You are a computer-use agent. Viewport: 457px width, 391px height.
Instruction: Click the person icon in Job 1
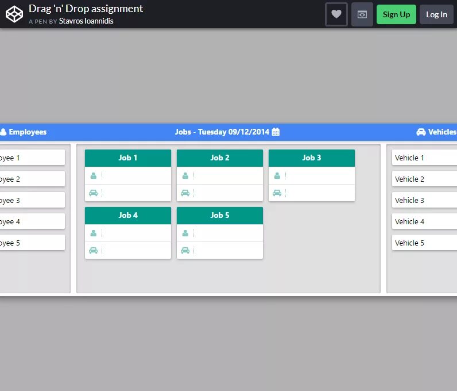[x=93, y=175]
